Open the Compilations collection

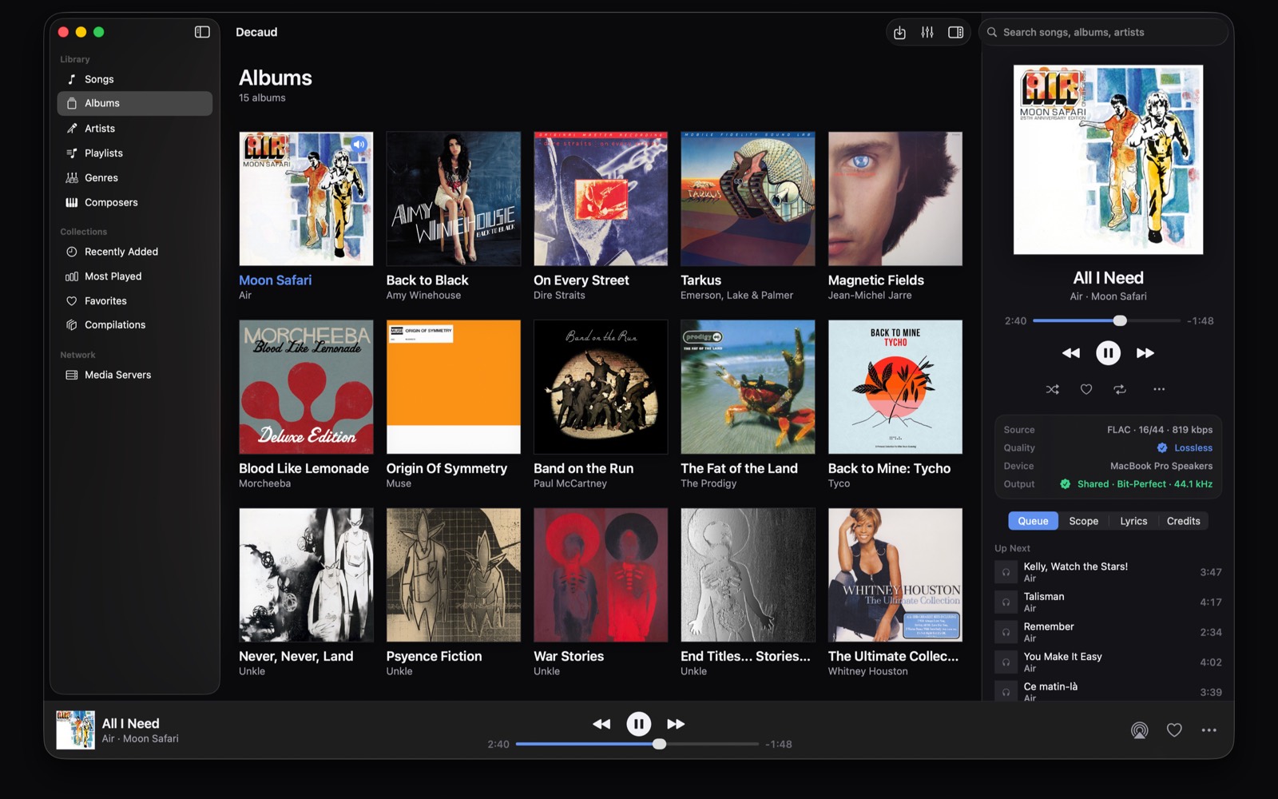click(135, 325)
